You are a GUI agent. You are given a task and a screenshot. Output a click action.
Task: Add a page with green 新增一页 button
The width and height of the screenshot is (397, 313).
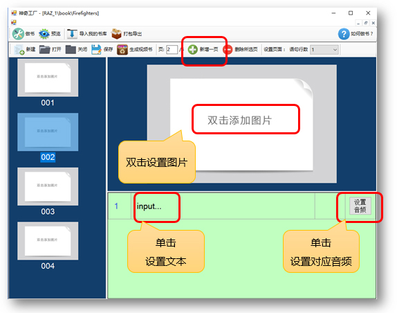pos(193,49)
